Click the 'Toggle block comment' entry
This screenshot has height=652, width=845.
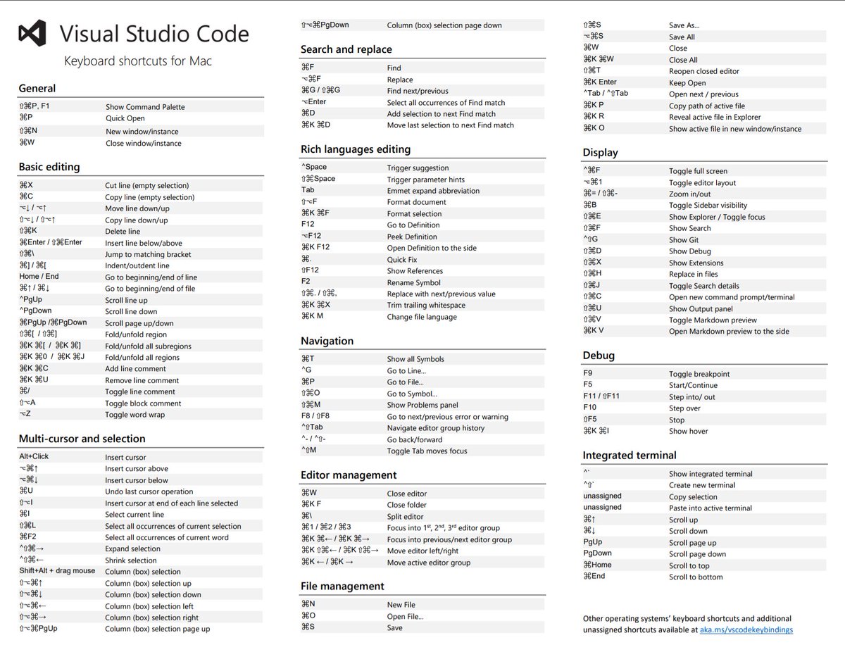coord(143,403)
